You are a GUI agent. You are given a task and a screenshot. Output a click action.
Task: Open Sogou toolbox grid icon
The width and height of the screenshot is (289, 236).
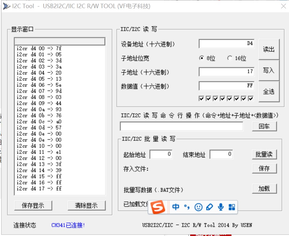232,207
